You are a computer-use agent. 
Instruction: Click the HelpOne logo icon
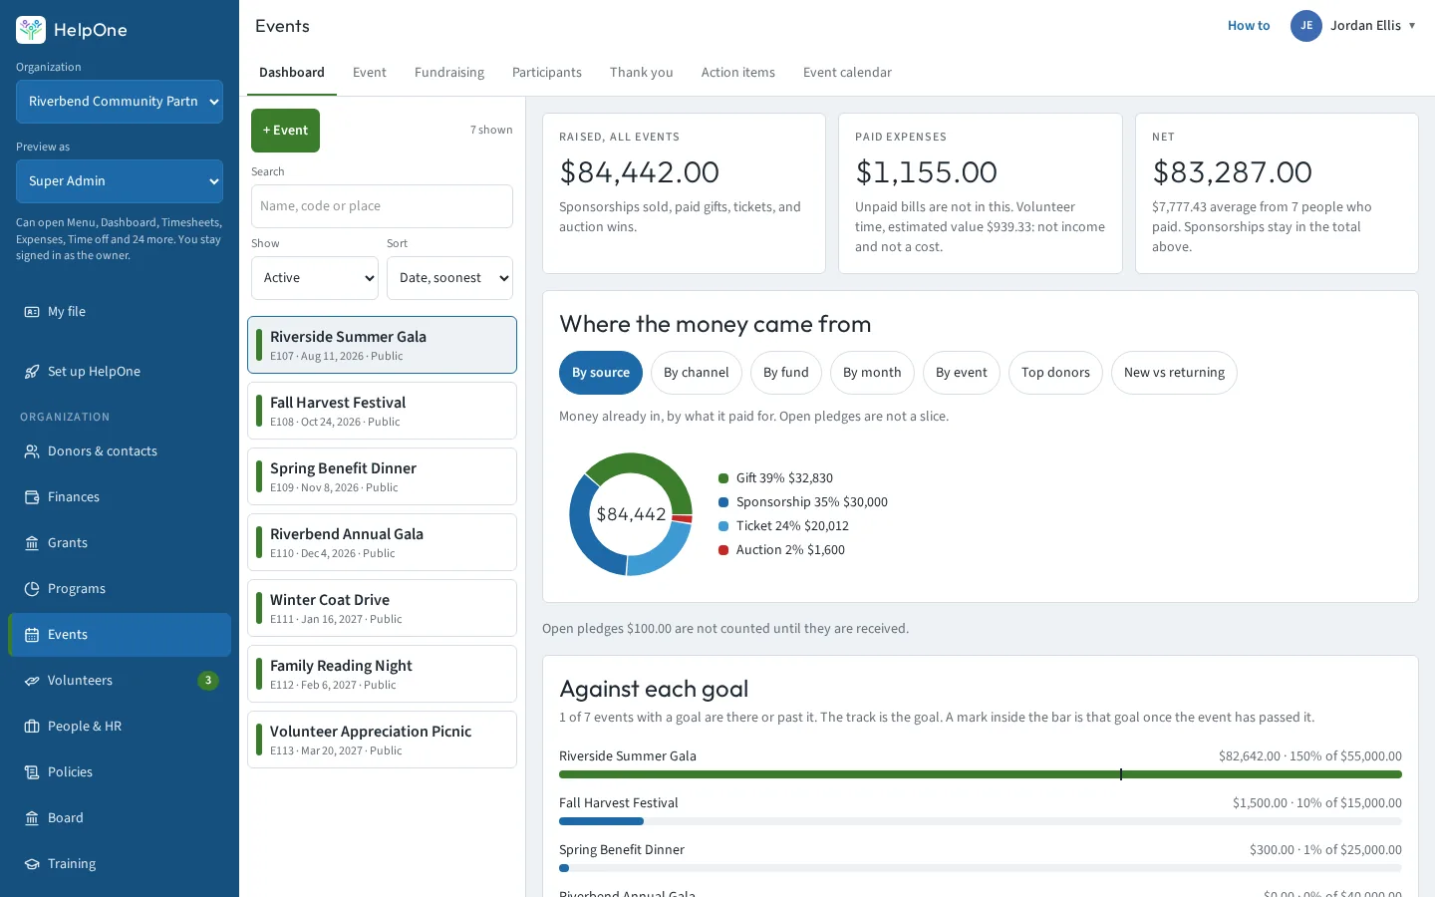(x=31, y=30)
